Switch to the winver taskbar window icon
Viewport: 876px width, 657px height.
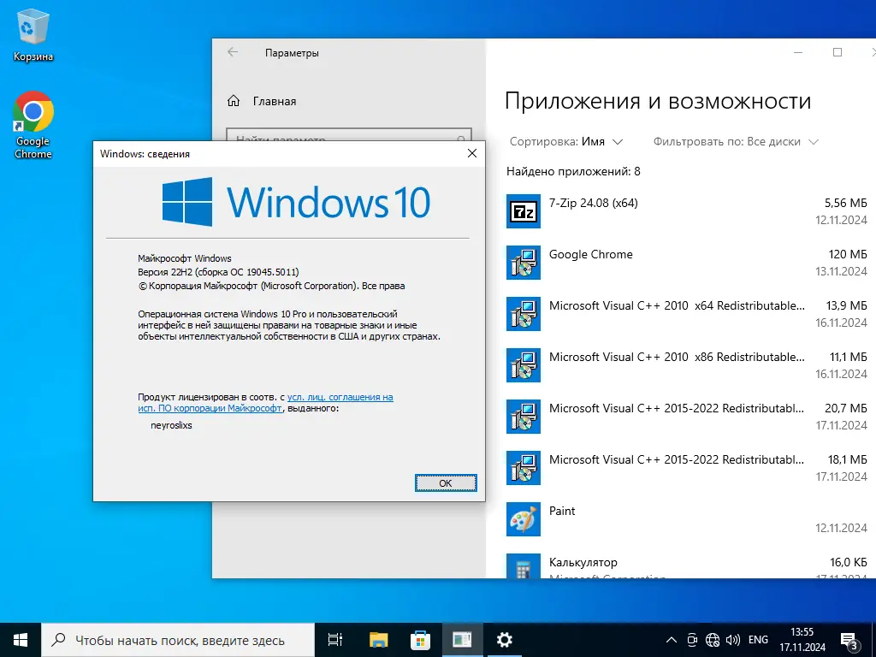coord(462,640)
